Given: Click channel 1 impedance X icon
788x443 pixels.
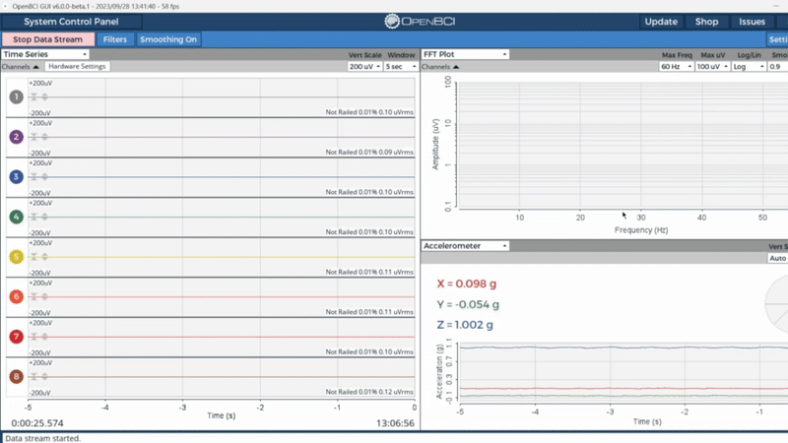Looking at the screenshot, I should coord(33,96).
